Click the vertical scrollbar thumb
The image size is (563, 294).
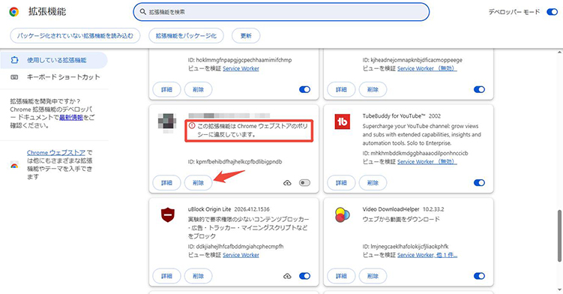(x=559, y=236)
